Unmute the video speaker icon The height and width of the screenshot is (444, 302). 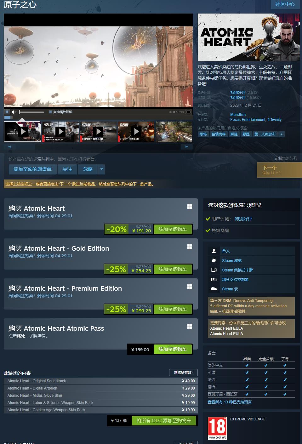(x=14, y=112)
